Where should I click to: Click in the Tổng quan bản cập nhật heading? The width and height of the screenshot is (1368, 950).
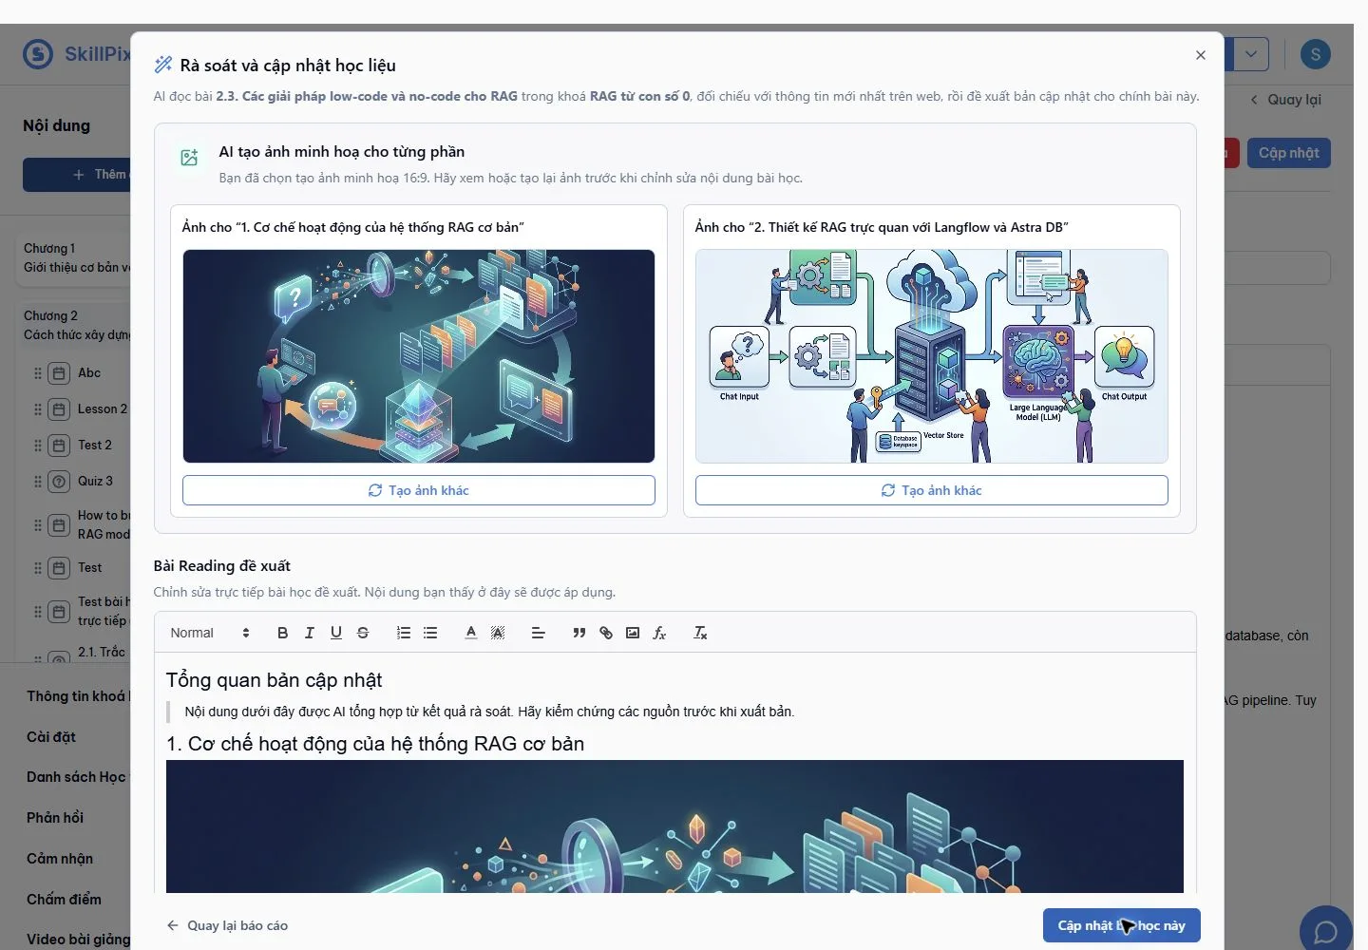[x=274, y=680]
